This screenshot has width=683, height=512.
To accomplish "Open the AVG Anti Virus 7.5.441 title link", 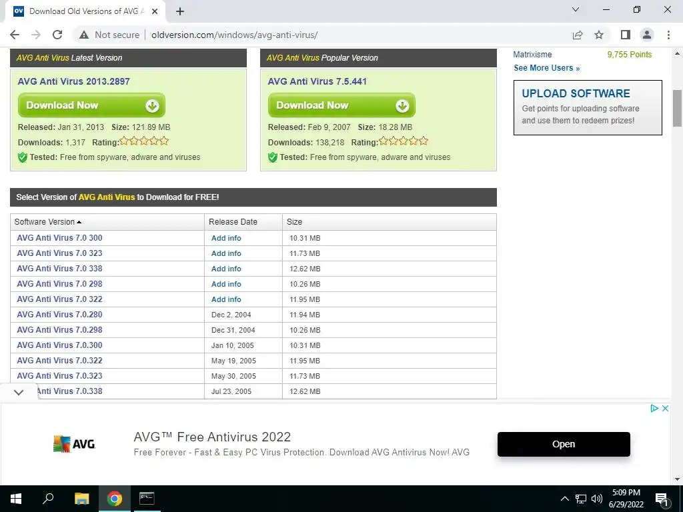I will 317,81.
